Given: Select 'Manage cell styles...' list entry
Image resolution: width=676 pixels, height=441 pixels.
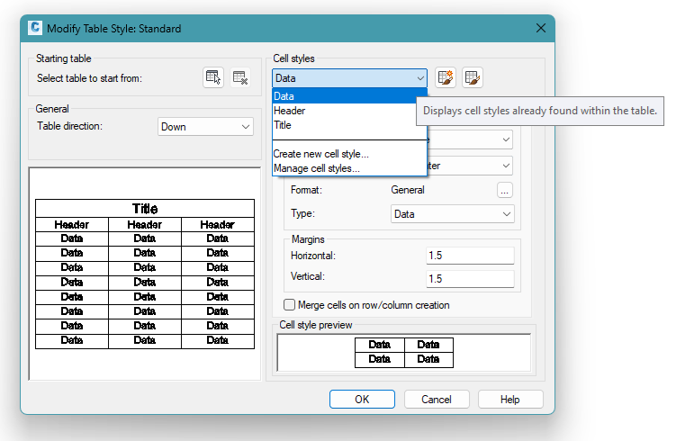Looking at the screenshot, I should (316, 167).
